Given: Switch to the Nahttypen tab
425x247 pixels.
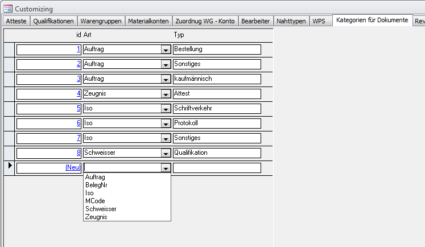Looking at the screenshot, I should (291, 21).
